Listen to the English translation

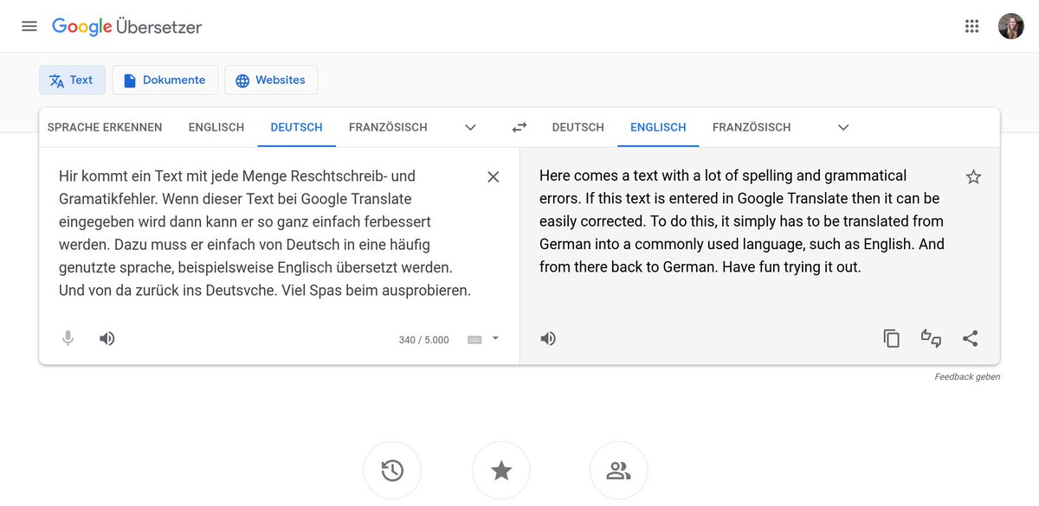point(548,338)
